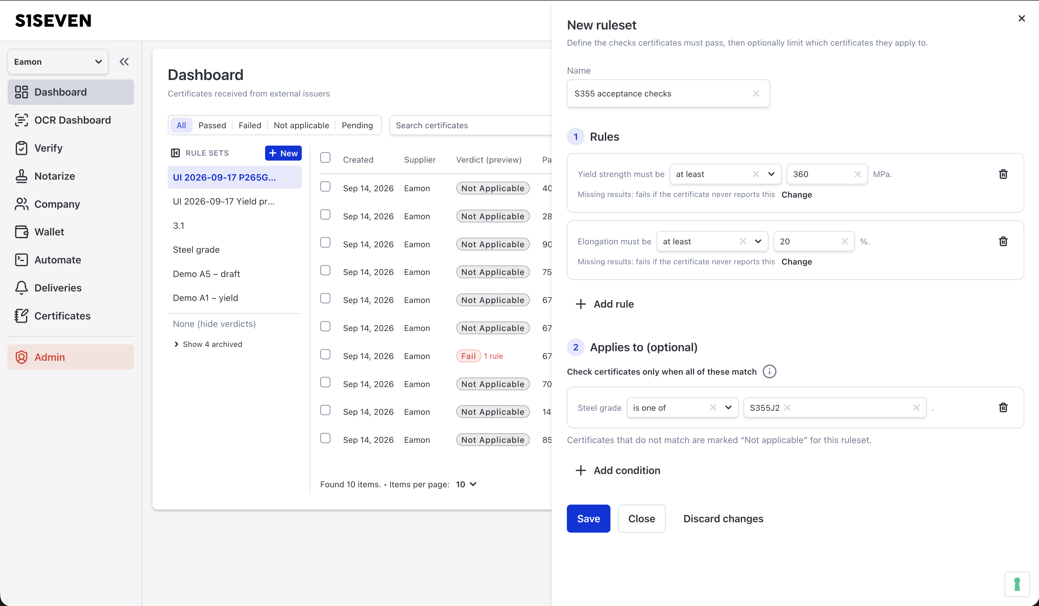The height and width of the screenshot is (606, 1039).
Task: Switch to the Passed filter tab
Action: [x=212, y=125]
